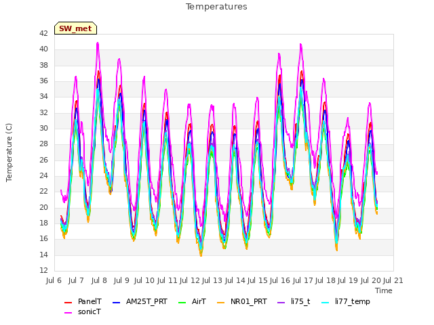Click the Jul 7 x-axis label

coord(76,280)
